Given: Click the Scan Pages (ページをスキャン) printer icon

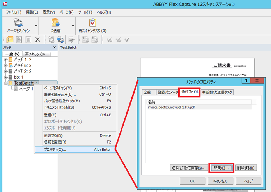Looking at the screenshot, I should (18, 22).
